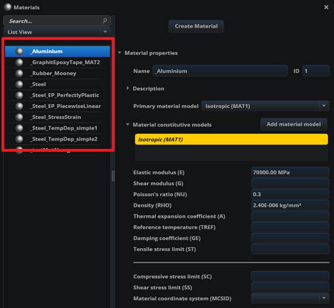
Task: Expand the Description section
Action: (x=128, y=89)
